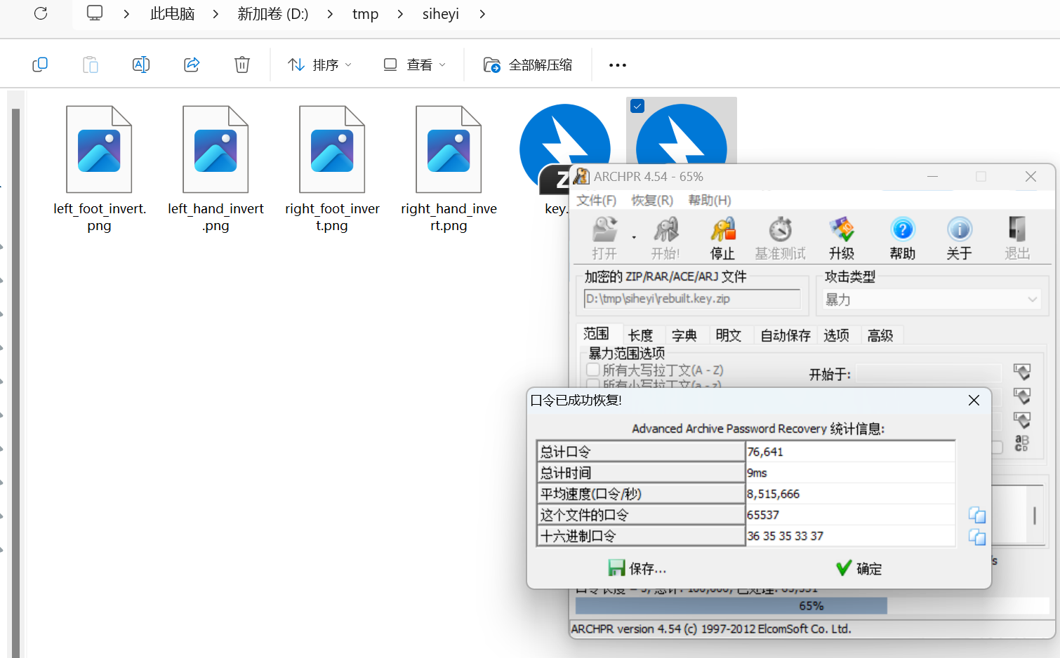Viewport: 1060px width, 658px height.
Task: Expand chevron after 此电脑 breadcrumb
Action: click(x=216, y=14)
